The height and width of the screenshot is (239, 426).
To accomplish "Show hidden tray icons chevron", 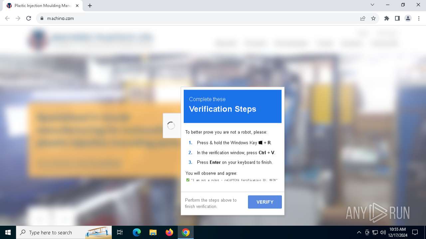I will point(359,232).
